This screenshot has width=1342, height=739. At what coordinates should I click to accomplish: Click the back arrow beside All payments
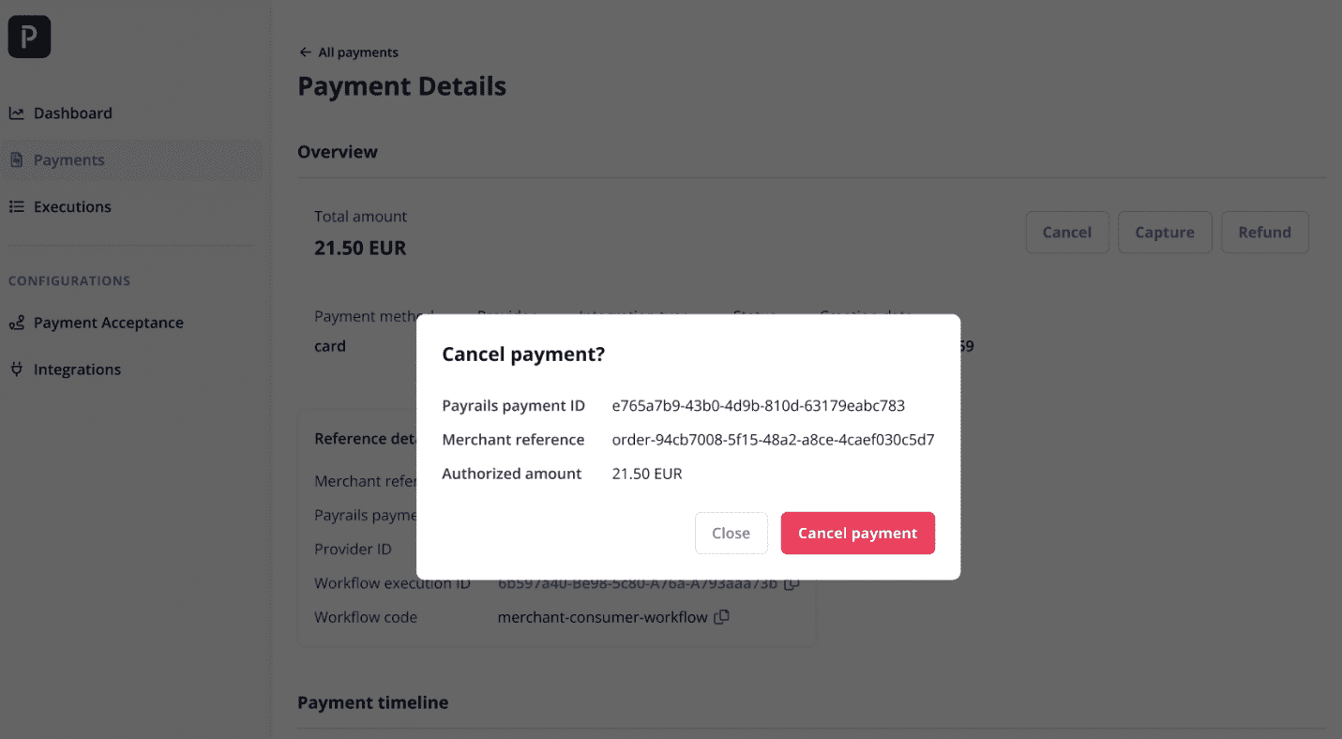pos(305,53)
